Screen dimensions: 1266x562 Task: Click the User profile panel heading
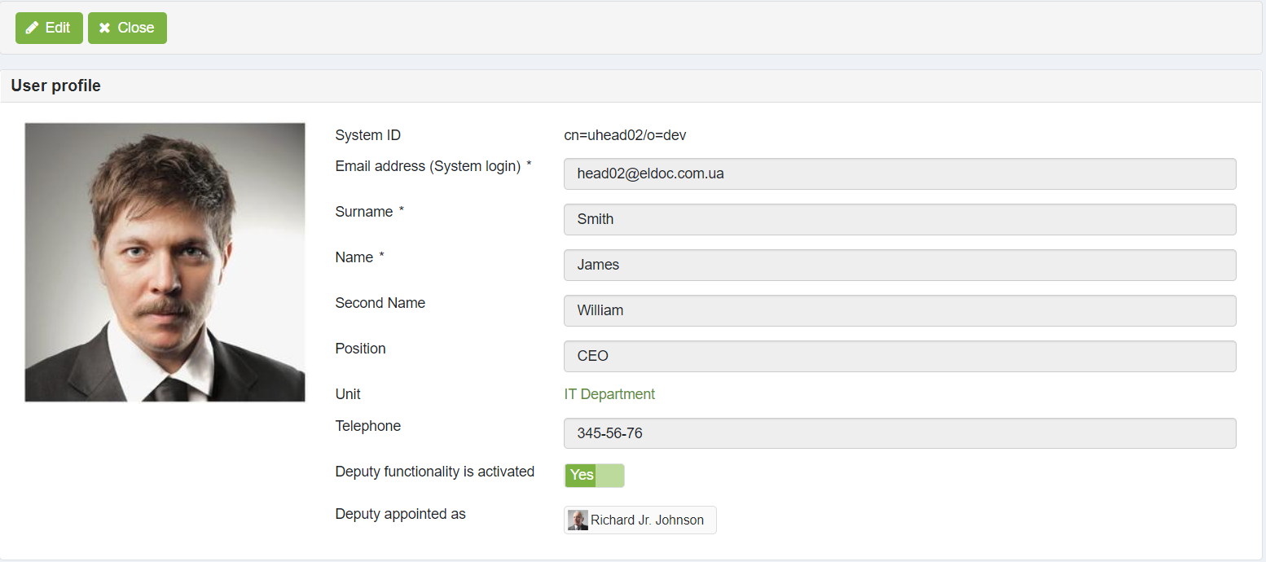[56, 86]
